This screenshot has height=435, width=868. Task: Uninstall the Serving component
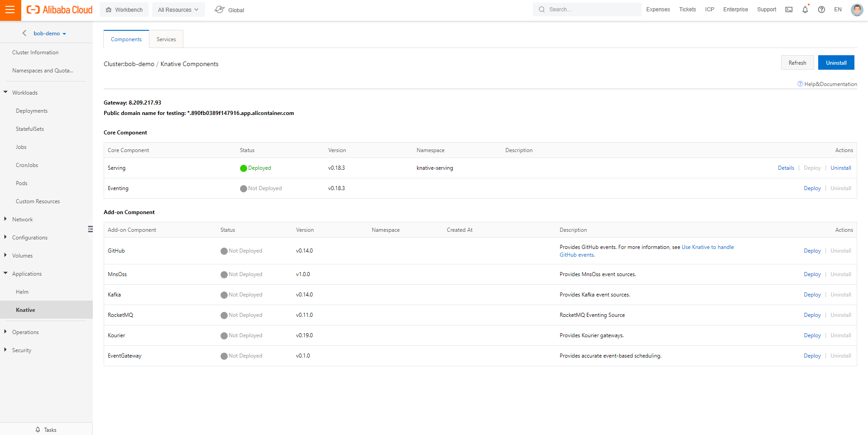click(840, 168)
